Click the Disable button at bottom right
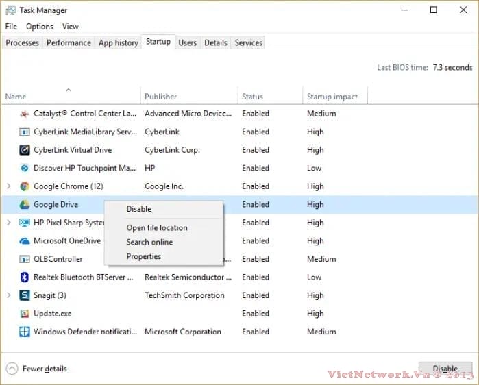The width and height of the screenshot is (479, 385). coord(445,369)
